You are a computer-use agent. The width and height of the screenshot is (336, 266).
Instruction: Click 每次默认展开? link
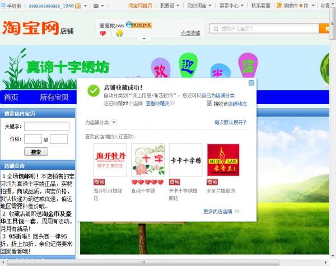230,123
